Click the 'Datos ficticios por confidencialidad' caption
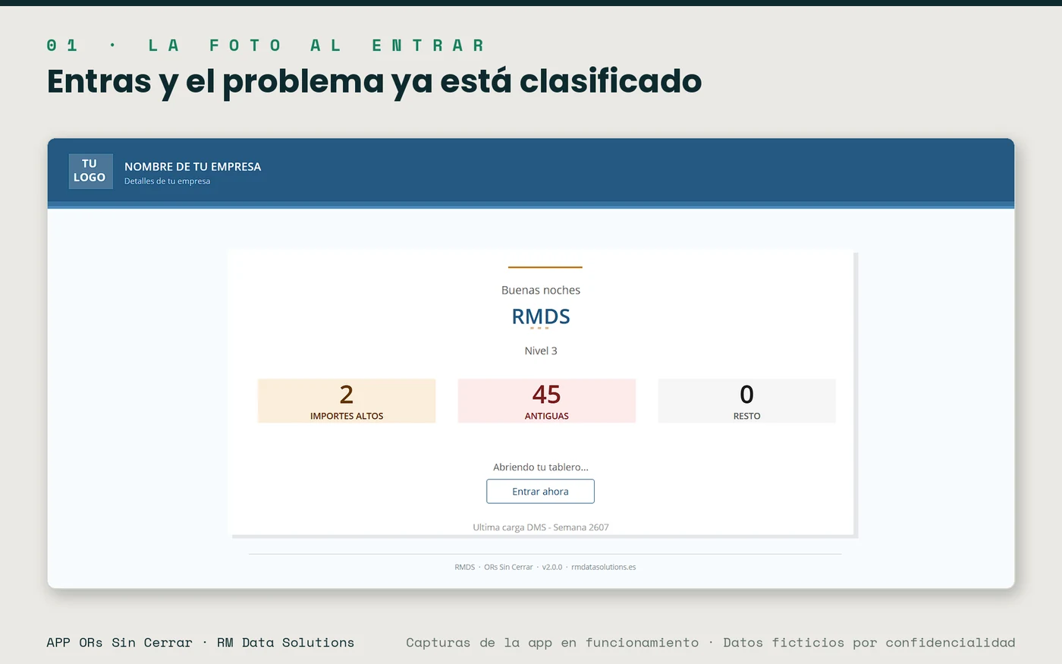 click(869, 643)
